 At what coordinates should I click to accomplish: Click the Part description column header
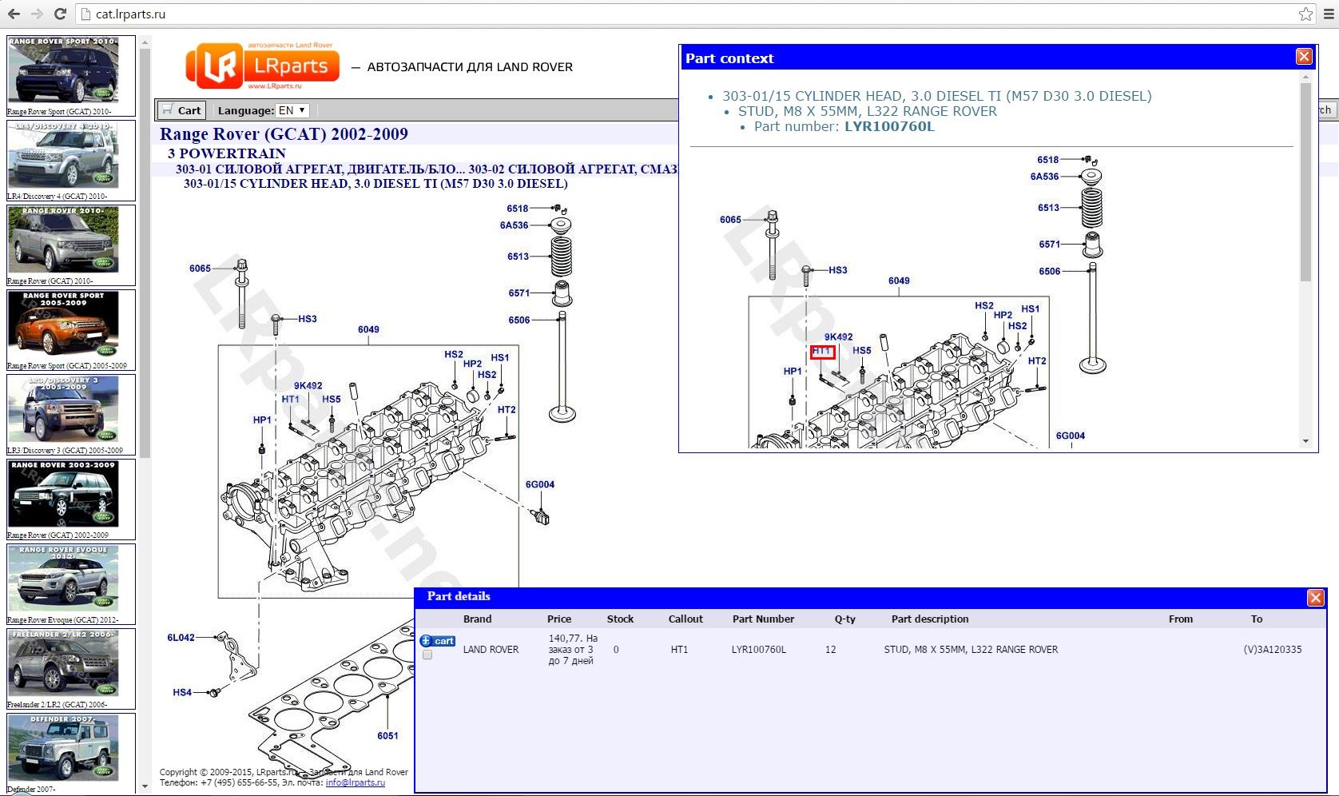click(x=930, y=619)
